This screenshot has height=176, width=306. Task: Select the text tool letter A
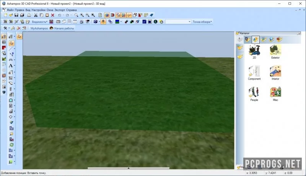[11, 66]
